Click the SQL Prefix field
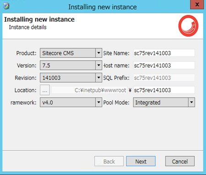 pyautogui.click(x=164, y=78)
